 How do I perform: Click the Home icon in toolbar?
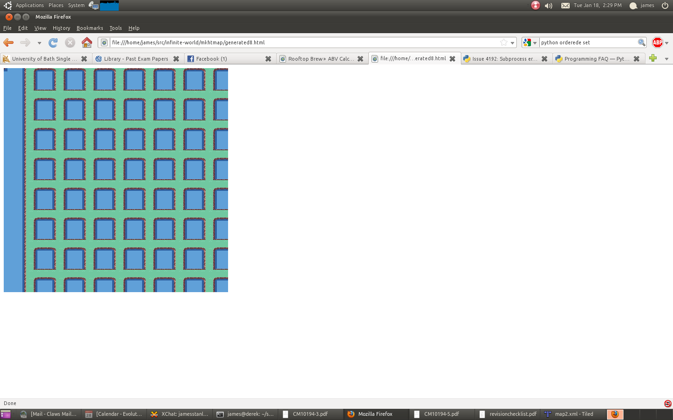[x=87, y=42]
